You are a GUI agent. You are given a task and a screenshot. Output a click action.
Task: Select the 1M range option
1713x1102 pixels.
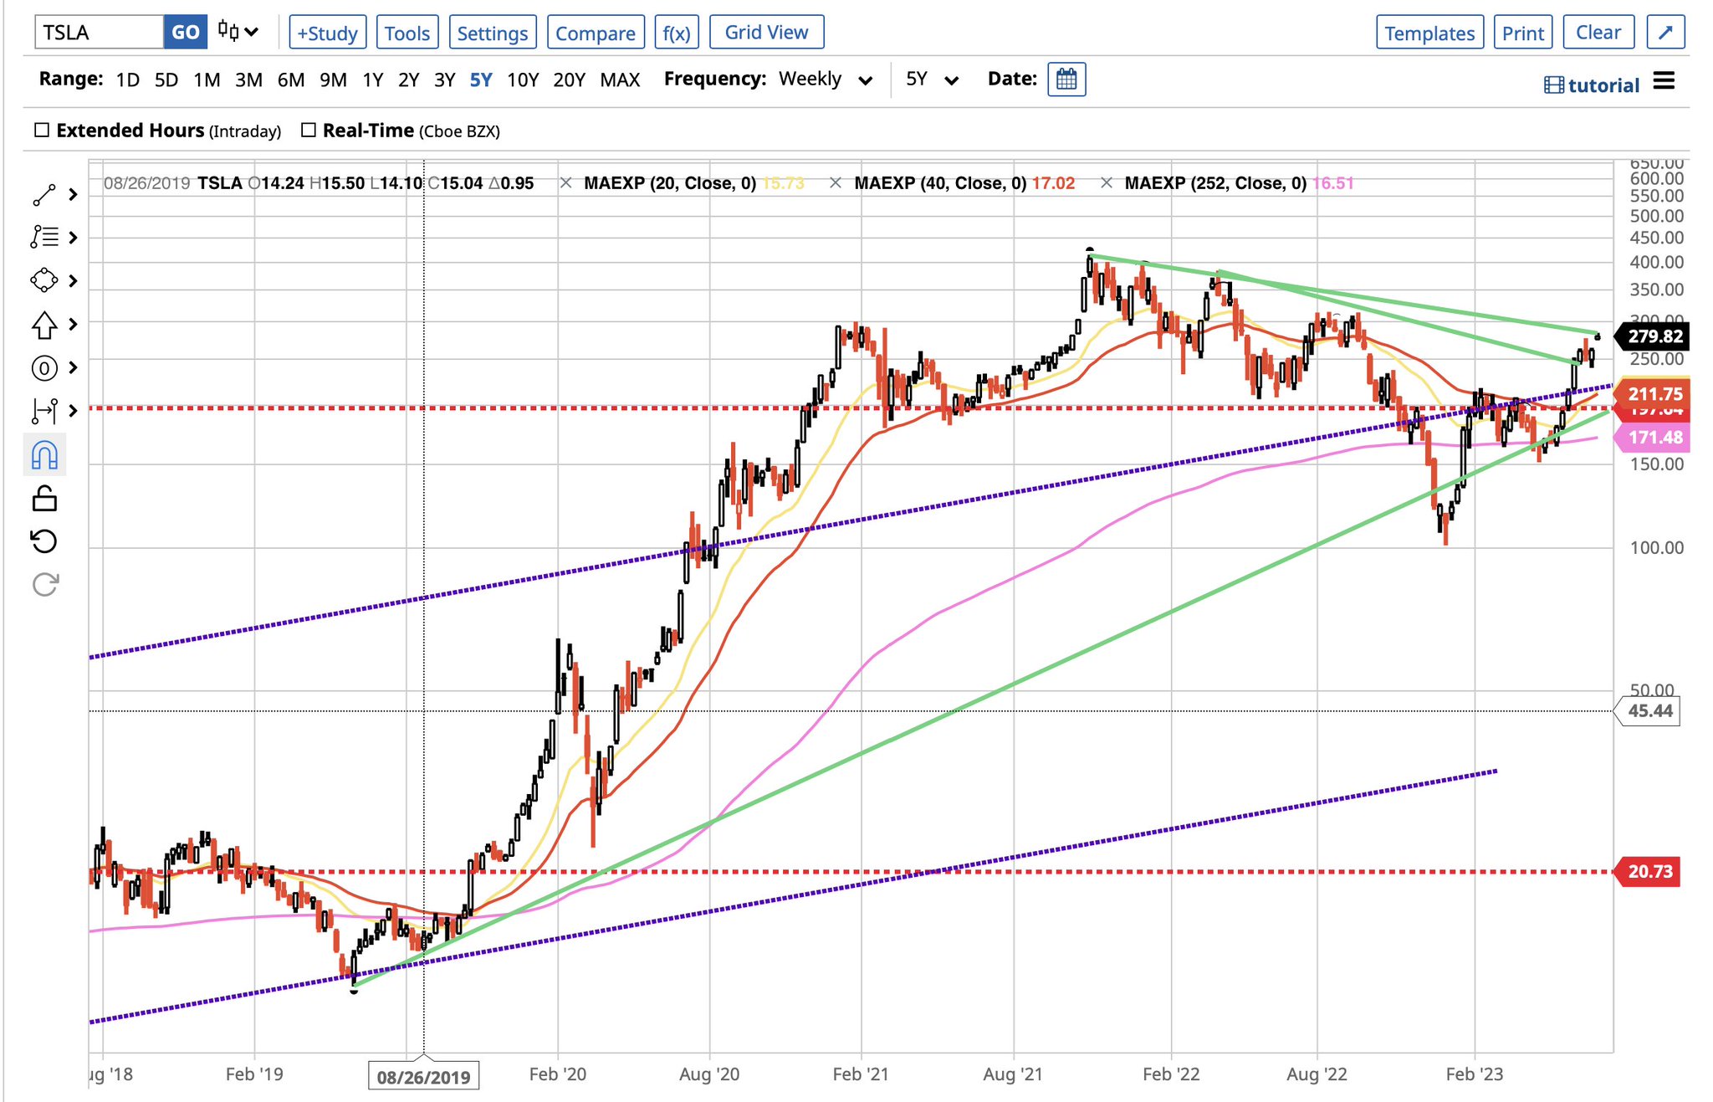click(207, 80)
